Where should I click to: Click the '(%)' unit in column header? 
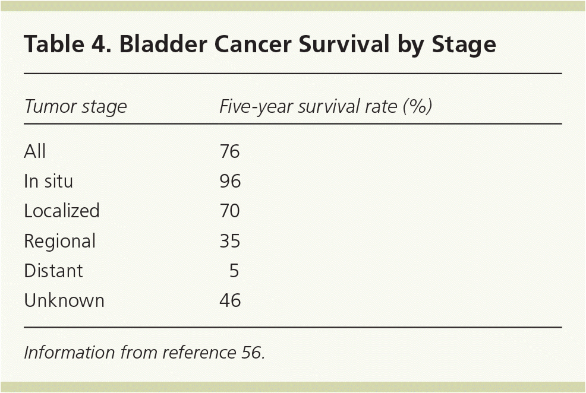[417, 107]
